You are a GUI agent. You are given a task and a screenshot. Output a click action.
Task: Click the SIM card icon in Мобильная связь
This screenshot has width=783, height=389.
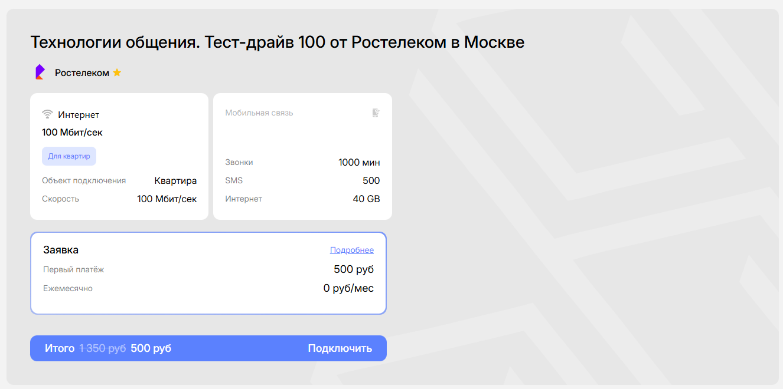point(376,113)
